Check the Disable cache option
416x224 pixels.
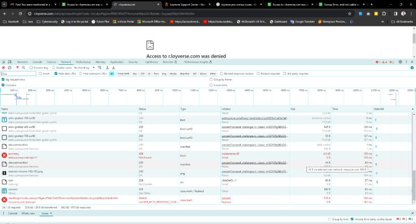coord(53,68)
